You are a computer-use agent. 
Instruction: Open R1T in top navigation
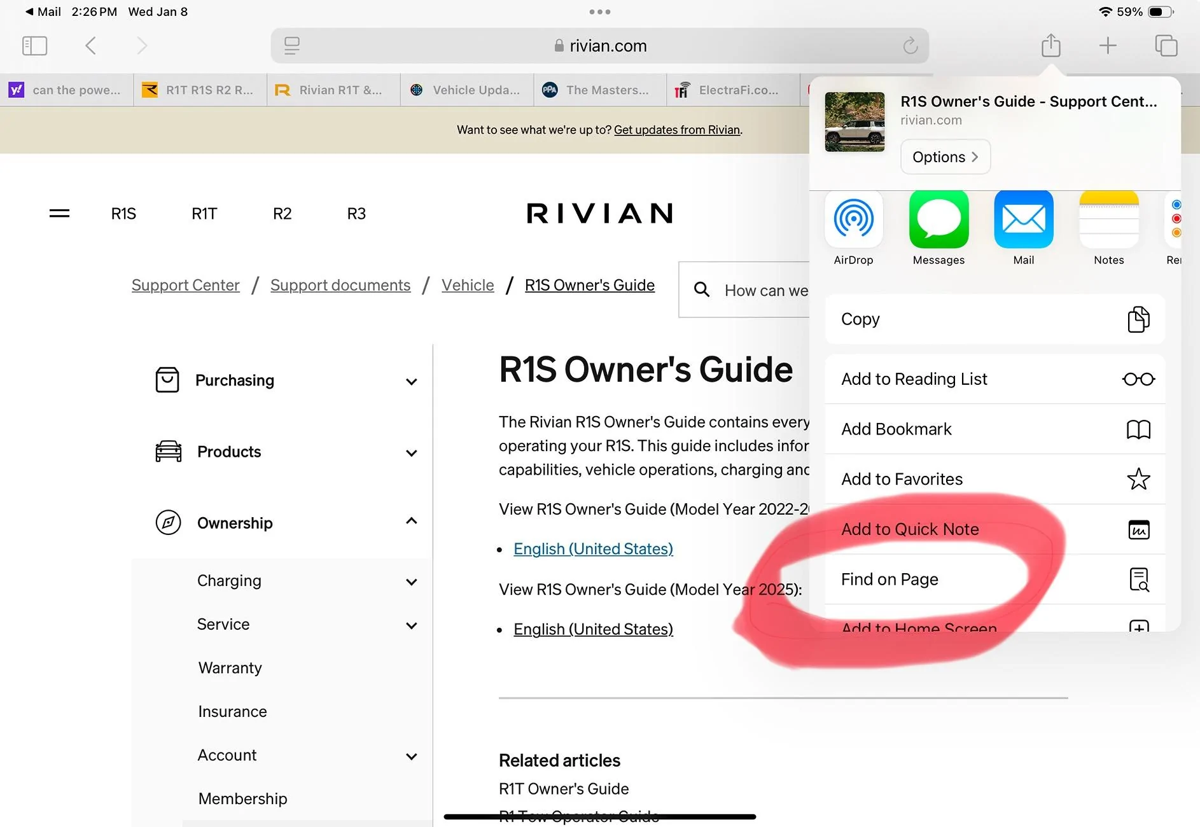pyautogui.click(x=204, y=214)
